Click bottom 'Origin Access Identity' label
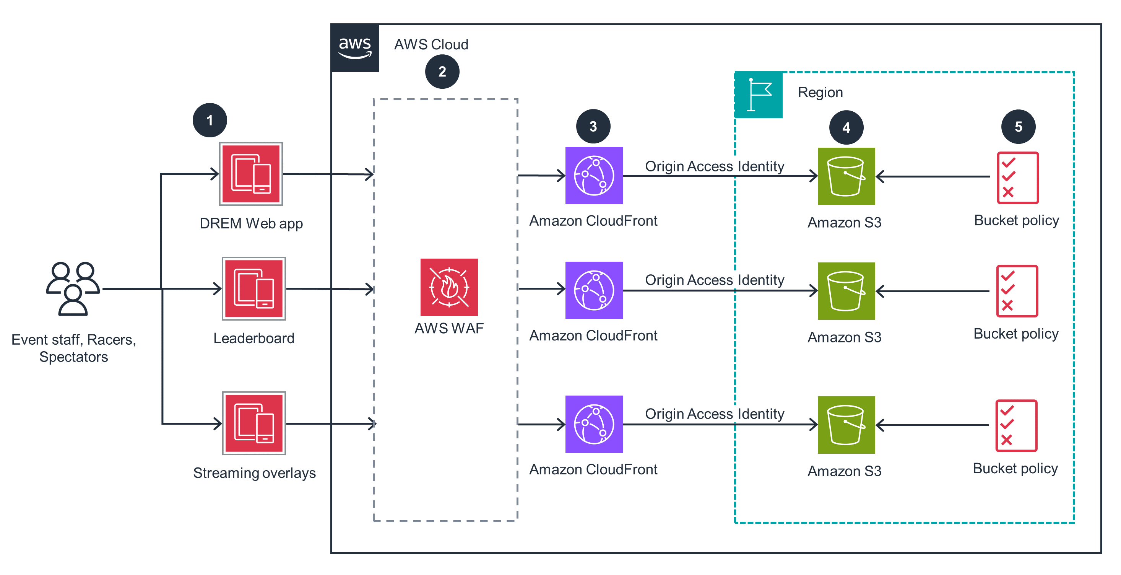Image resolution: width=1121 pixels, height=575 pixels. [x=715, y=414]
